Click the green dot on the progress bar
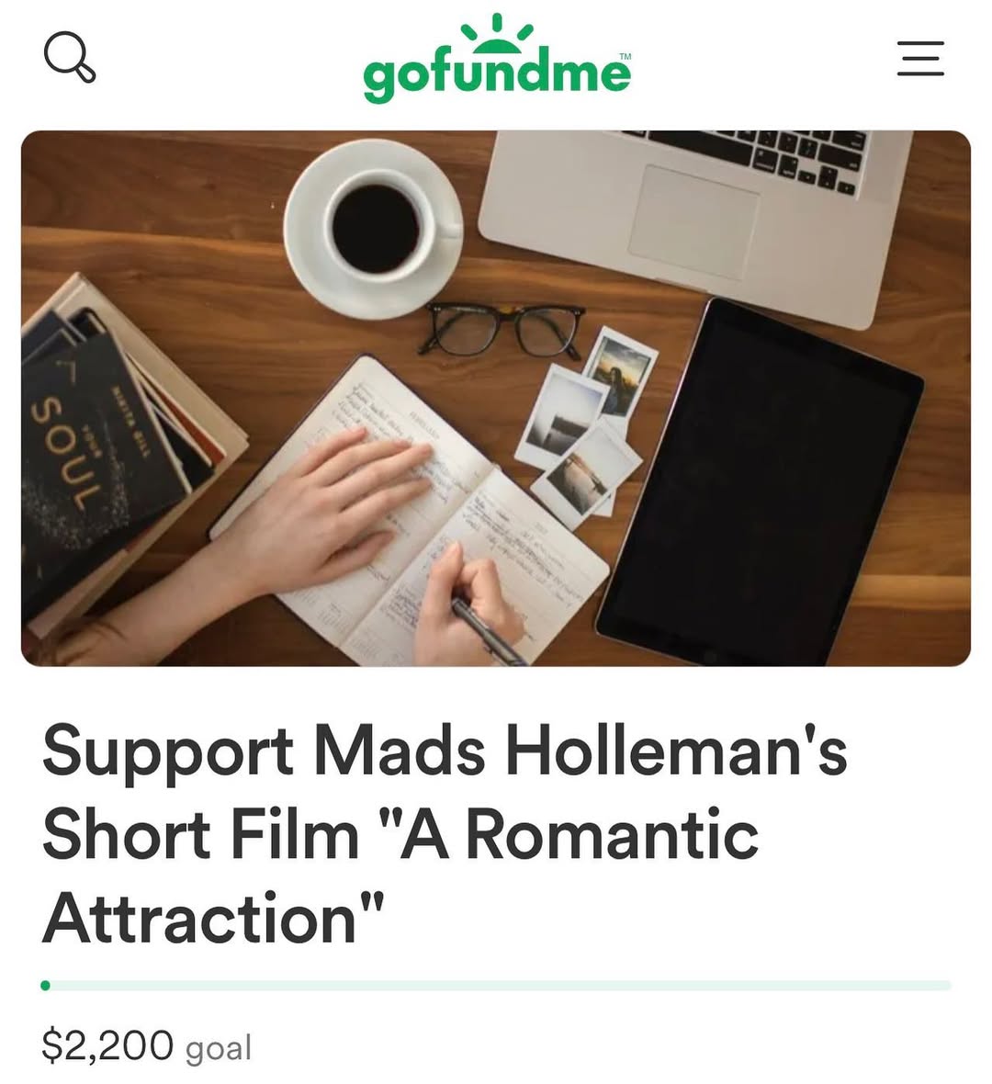The image size is (992, 1084). 45,985
